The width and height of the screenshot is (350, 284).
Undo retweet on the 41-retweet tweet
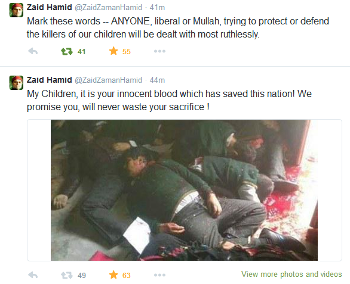pyautogui.click(x=67, y=51)
